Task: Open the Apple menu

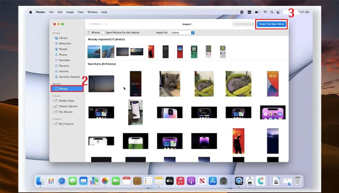Action: coord(31,12)
